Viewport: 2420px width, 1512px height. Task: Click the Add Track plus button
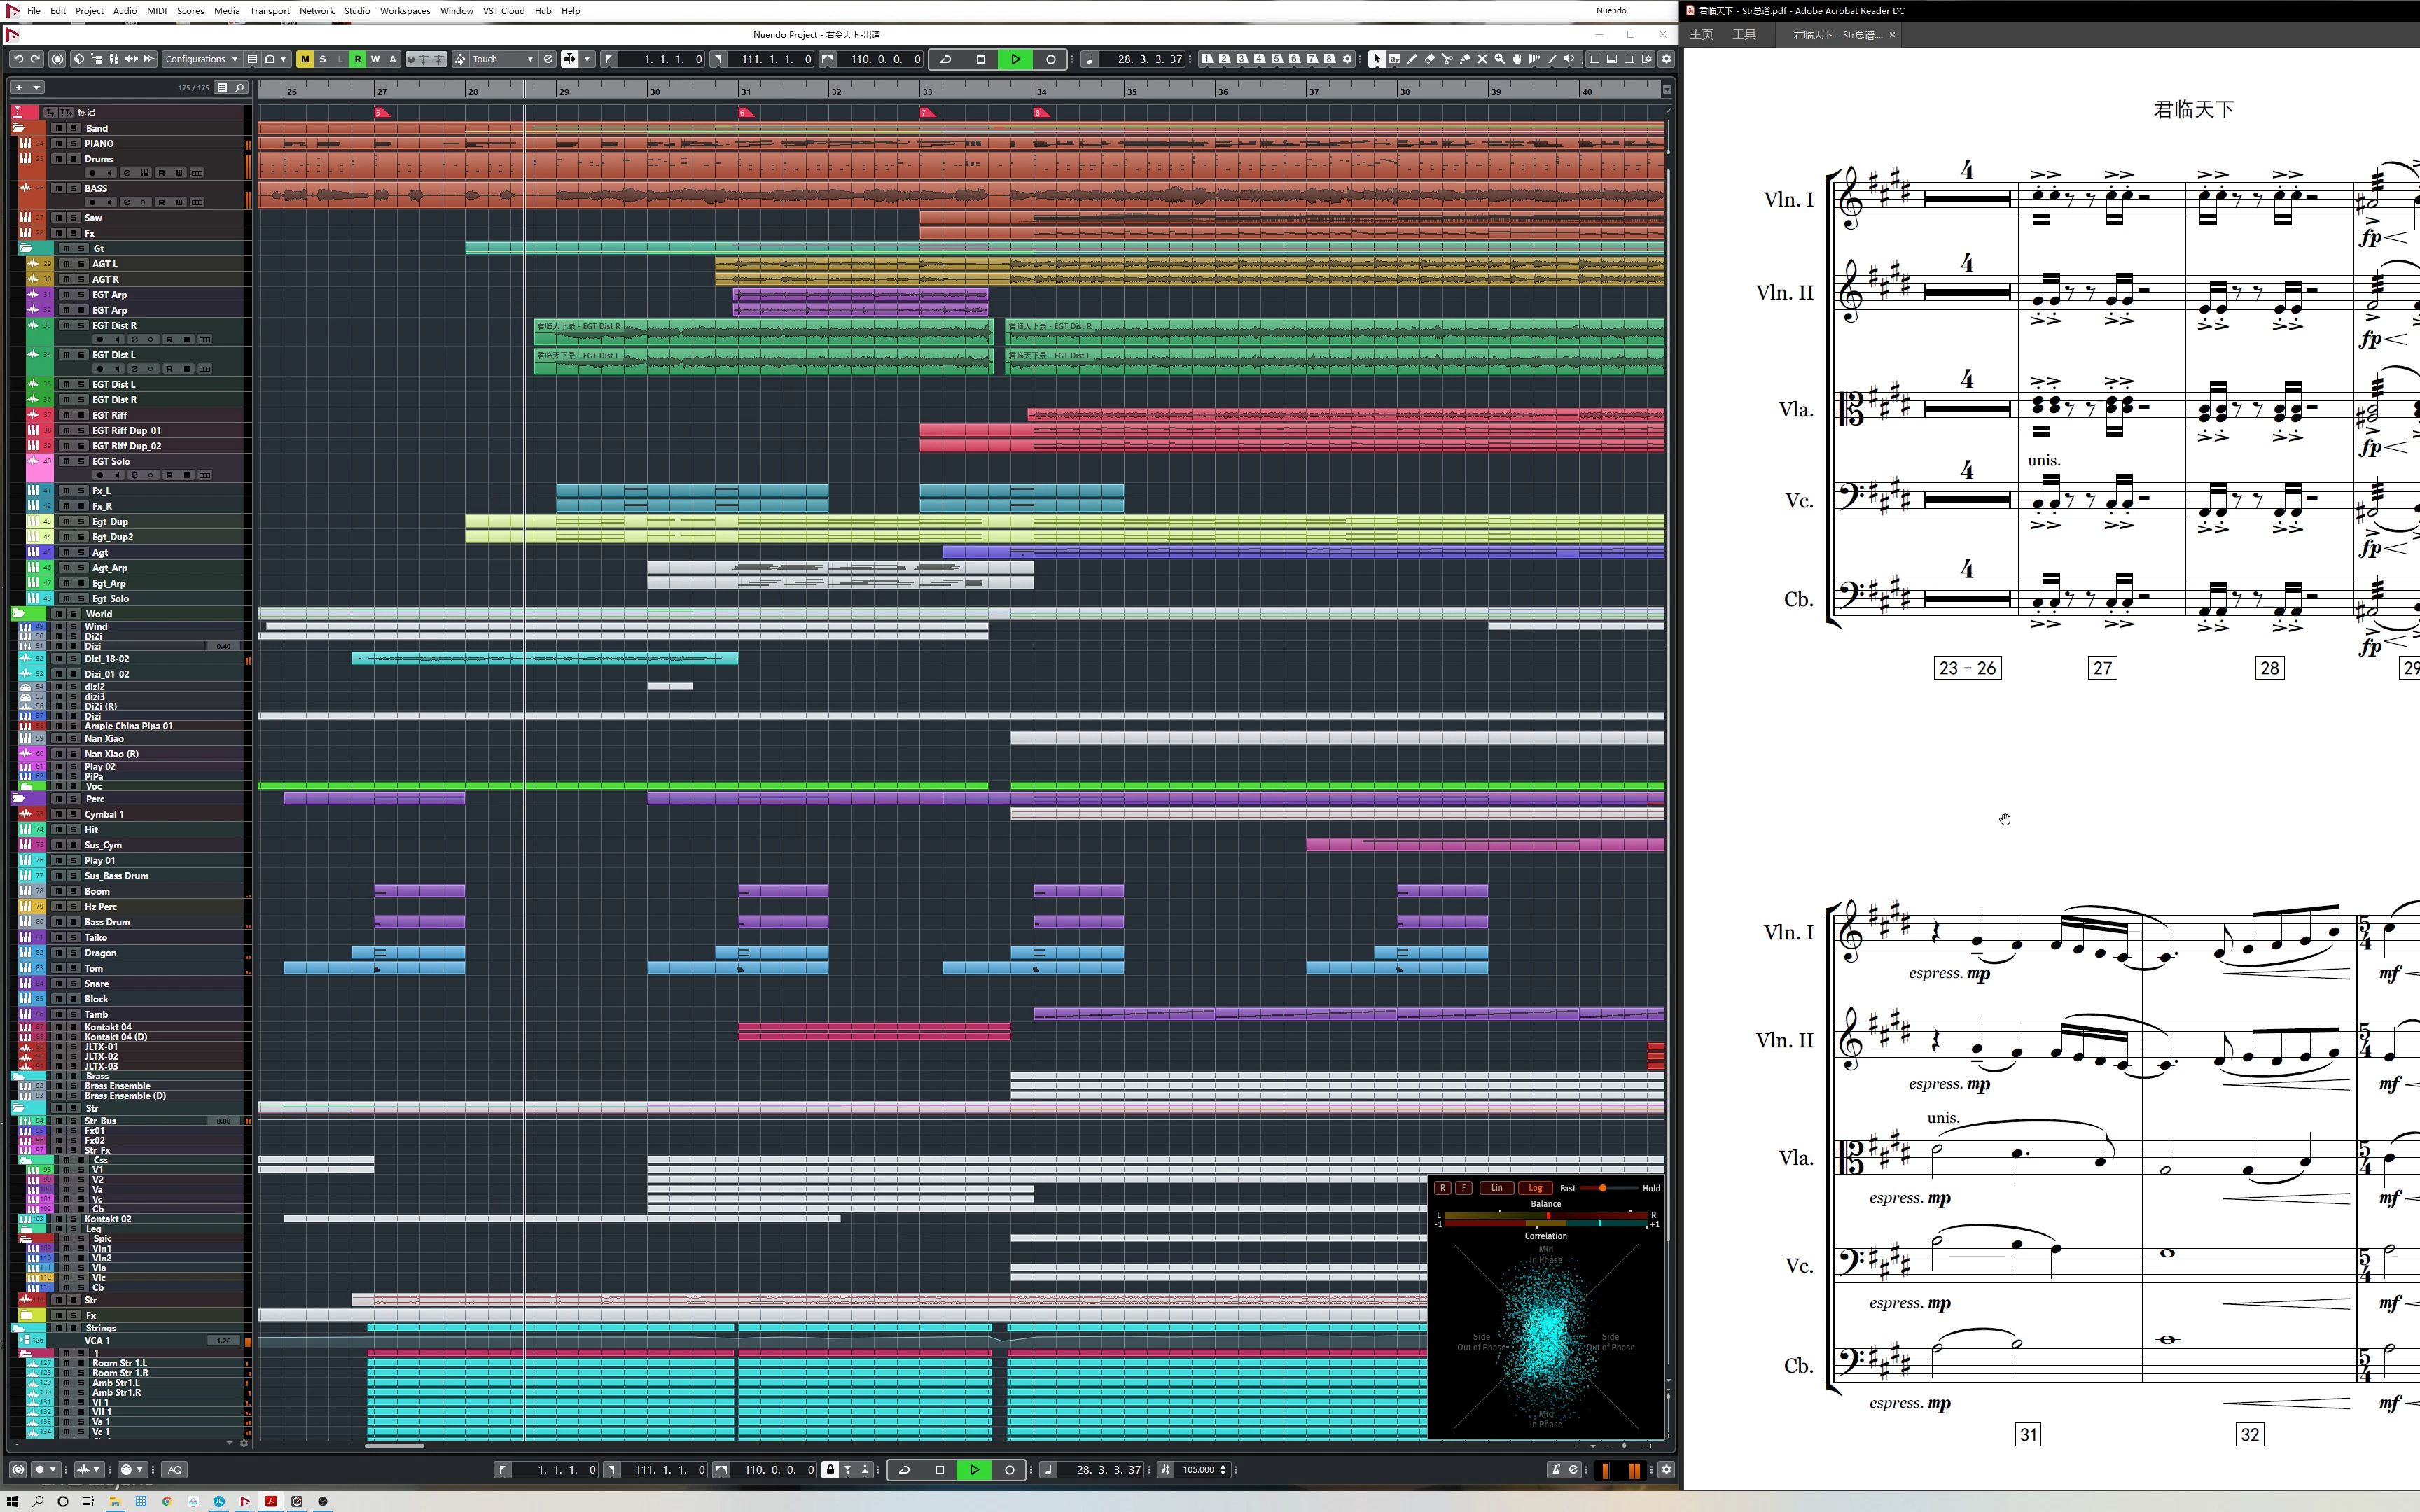[x=18, y=88]
